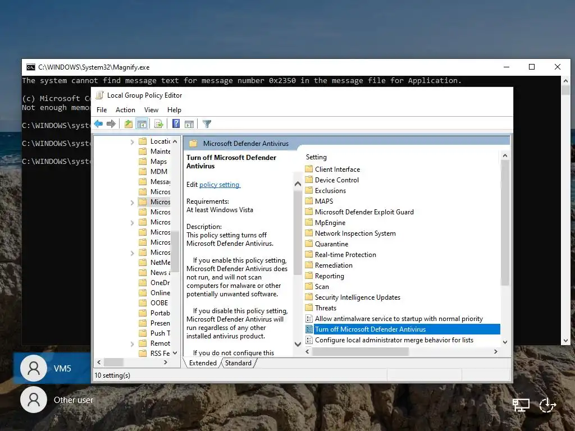Open the Quarantine folder
The width and height of the screenshot is (575, 431).
coord(327,244)
